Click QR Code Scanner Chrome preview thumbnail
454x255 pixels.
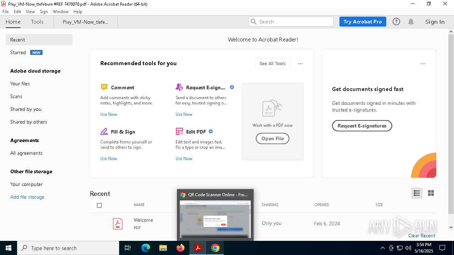pyautogui.click(x=215, y=219)
